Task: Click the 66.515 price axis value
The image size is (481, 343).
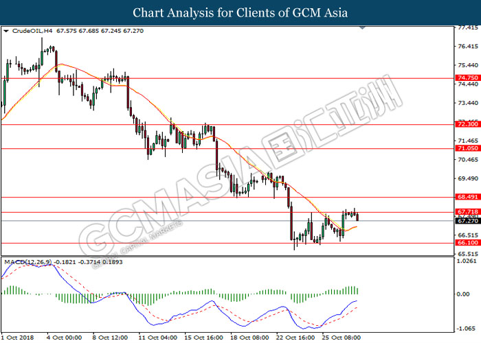Action: pyautogui.click(x=468, y=235)
